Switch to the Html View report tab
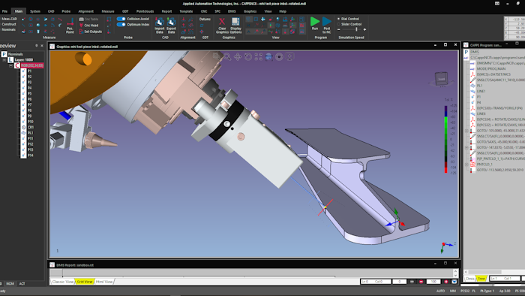 point(104,282)
